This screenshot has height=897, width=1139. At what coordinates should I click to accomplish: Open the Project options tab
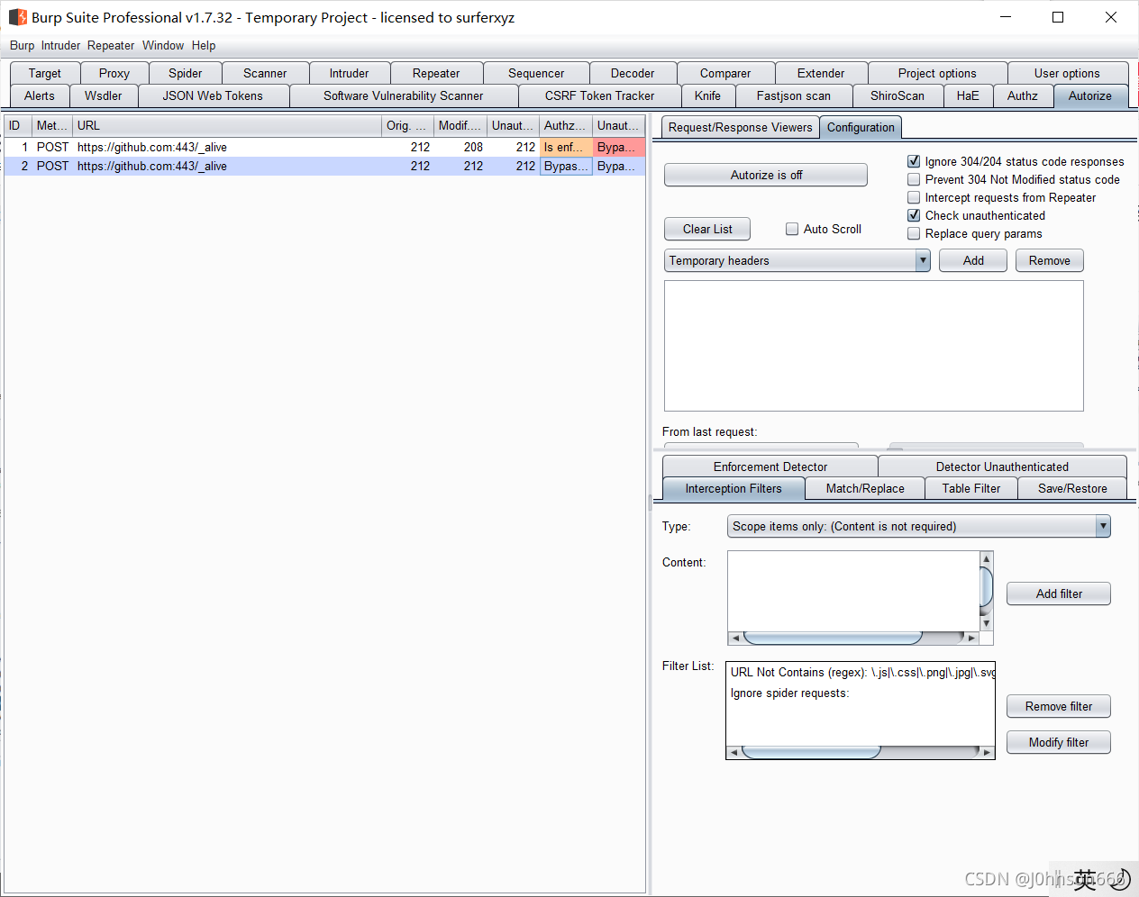pyautogui.click(x=937, y=73)
